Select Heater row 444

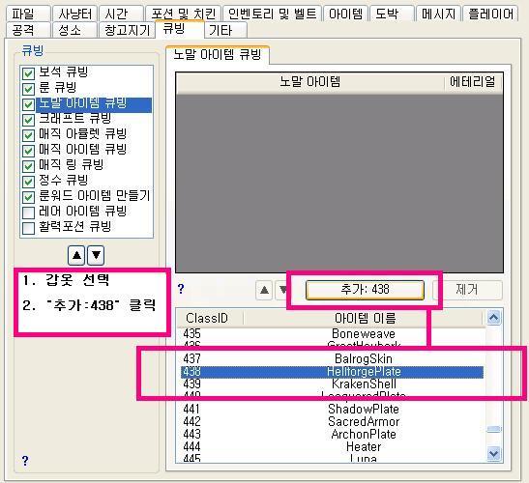tap(332, 446)
